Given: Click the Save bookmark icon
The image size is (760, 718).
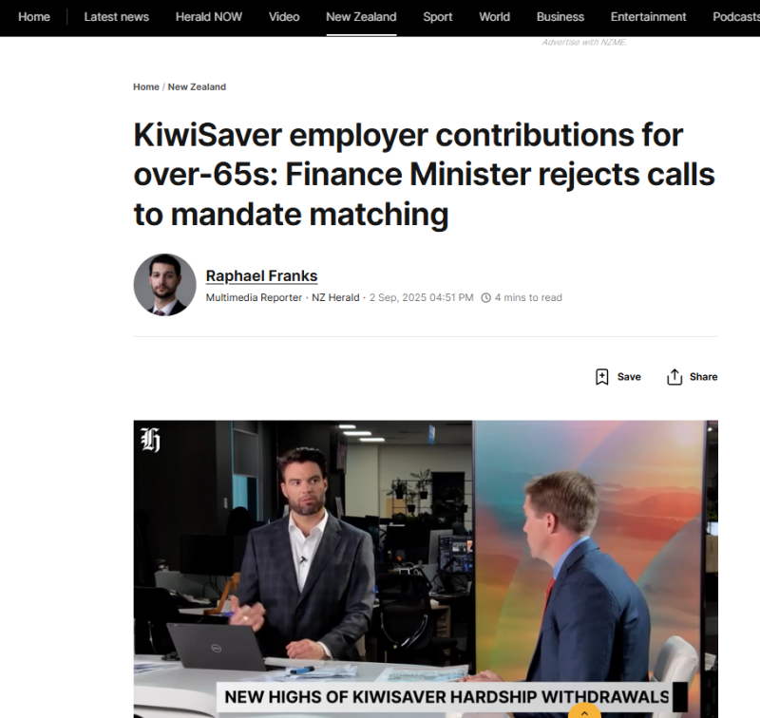Looking at the screenshot, I should (601, 377).
